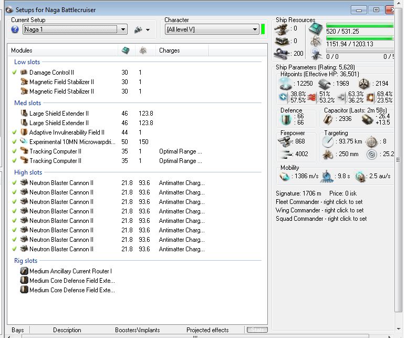Screen dimensions: 407x338
Task: Collapse the Med slots group
Action: (27, 103)
